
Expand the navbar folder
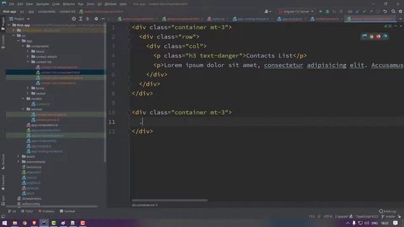[x=28, y=93]
